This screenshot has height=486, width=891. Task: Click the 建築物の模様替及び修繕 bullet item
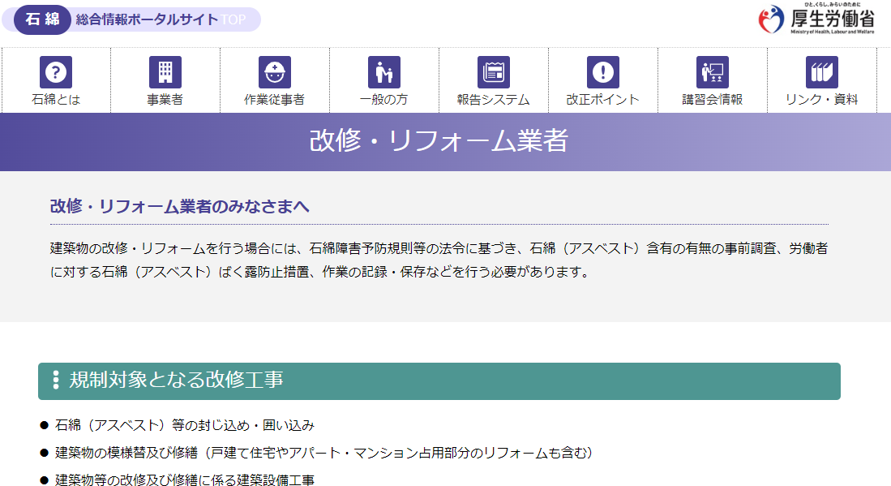tap(324, 453)
